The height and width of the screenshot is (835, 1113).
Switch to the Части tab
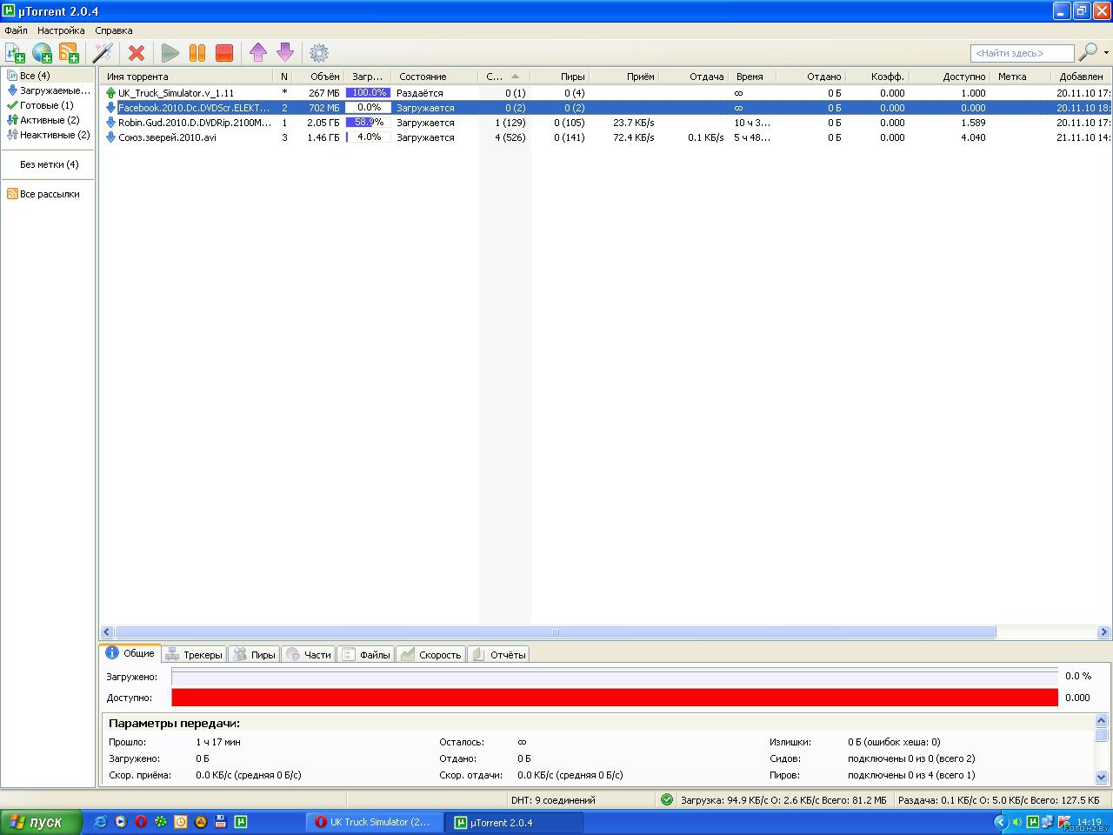click(309, 655)
